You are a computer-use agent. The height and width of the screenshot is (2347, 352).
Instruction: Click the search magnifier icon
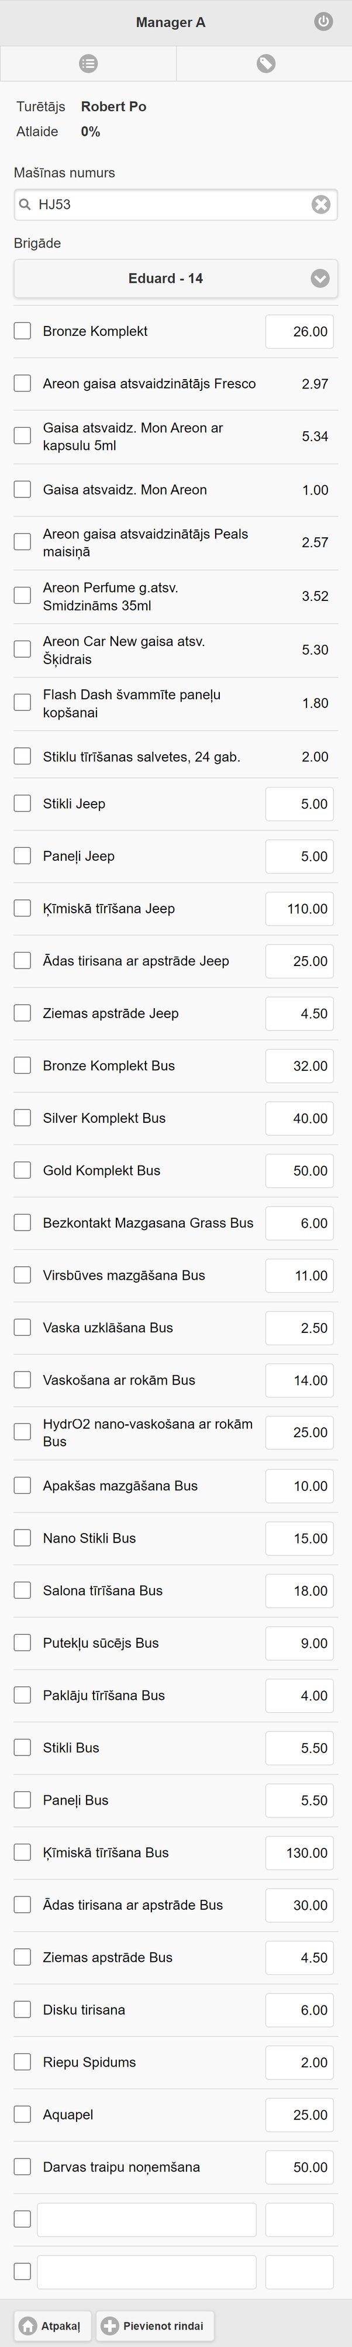click(x=26, y=205)
